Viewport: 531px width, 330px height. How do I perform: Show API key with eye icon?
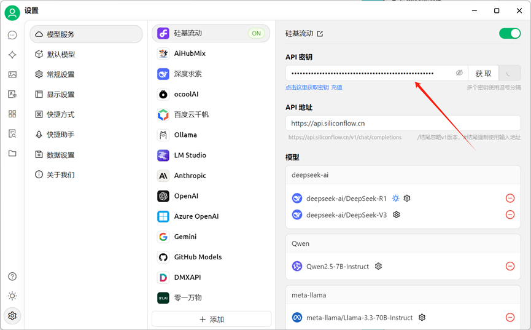(x=459, y=73)
